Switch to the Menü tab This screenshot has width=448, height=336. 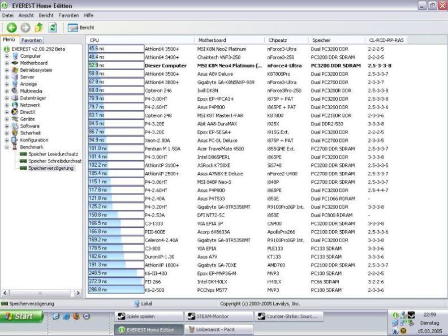tap(9, 40)
